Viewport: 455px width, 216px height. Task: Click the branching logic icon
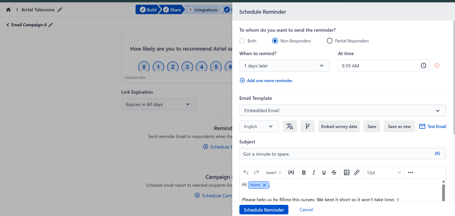click(x=307, y=126)
